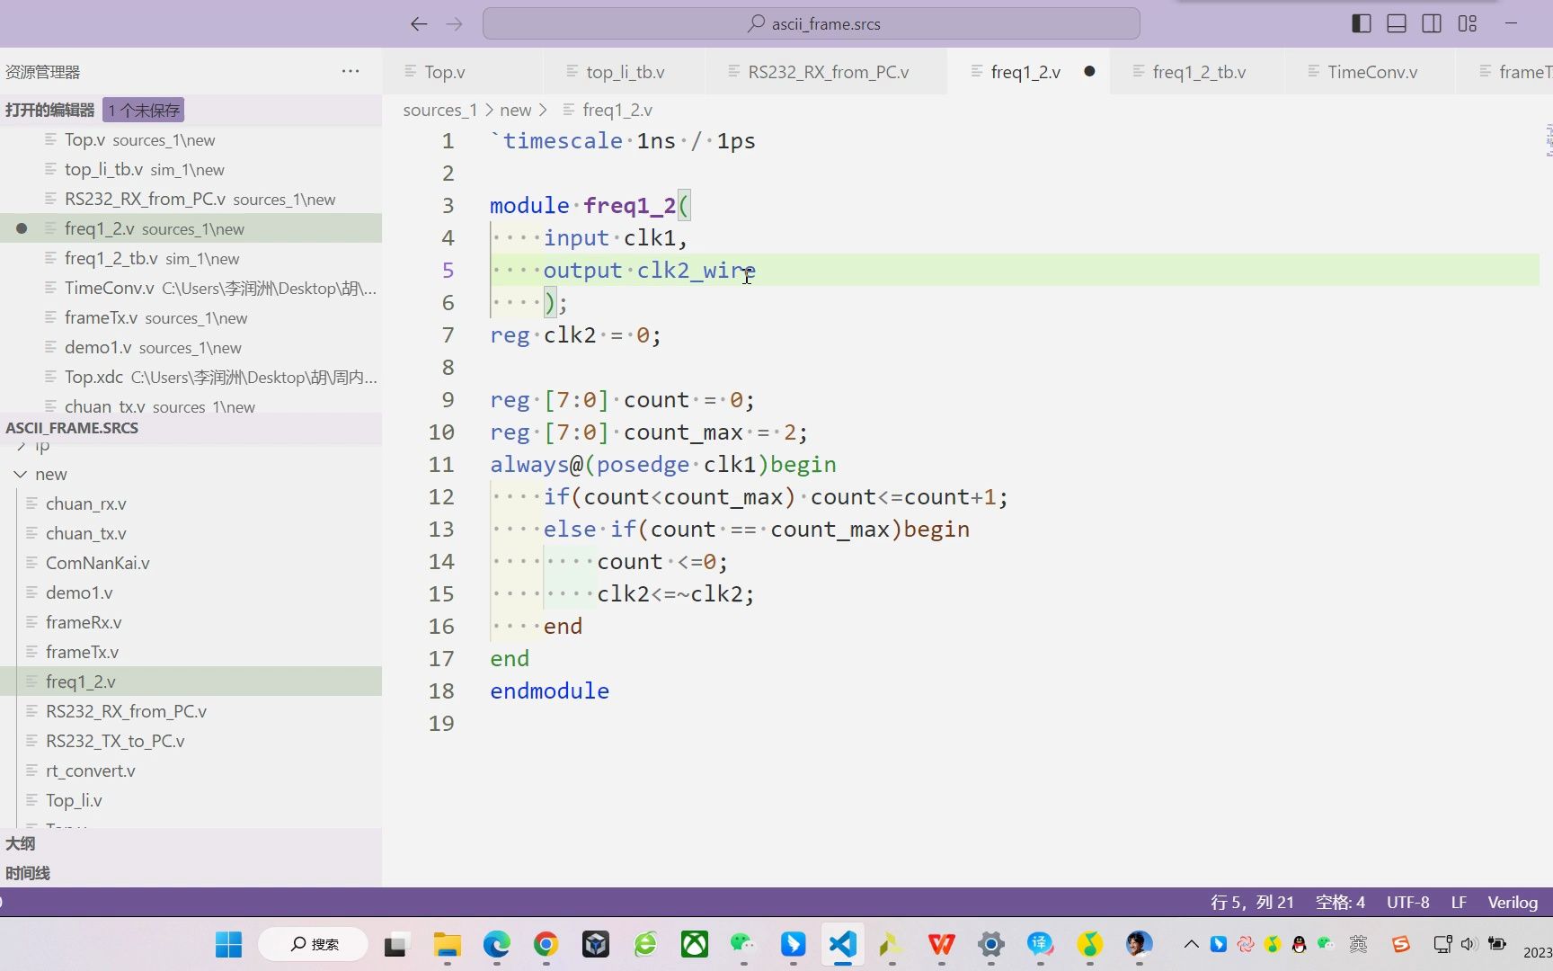The image size is (1553, 971).
Task: Open Top_li.v file
Action: [191, 800]
